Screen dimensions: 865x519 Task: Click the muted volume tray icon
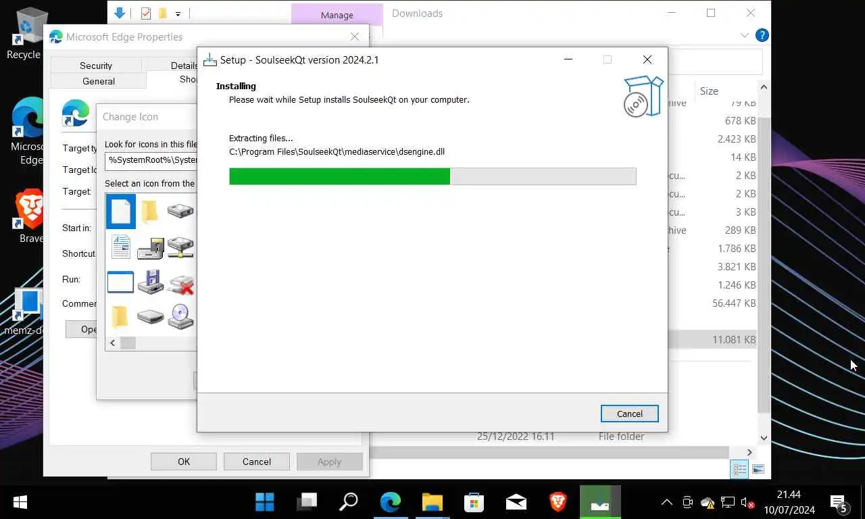(x=747, y=502)
